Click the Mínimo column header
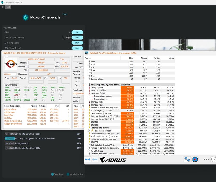 point(141,58)
